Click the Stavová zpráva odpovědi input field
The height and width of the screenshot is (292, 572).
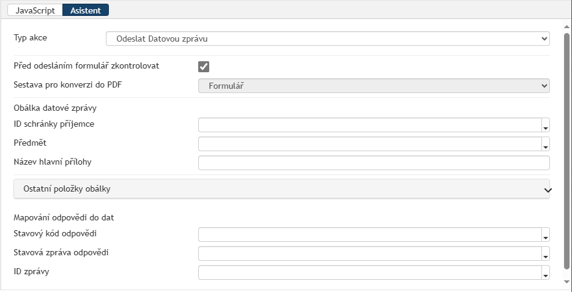pos(370,253)
